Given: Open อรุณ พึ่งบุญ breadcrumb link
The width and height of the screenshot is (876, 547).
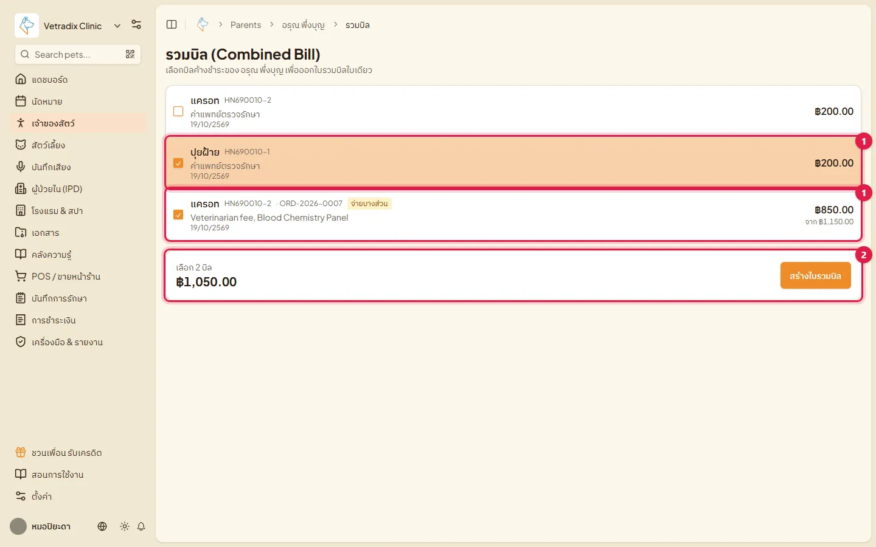Looking at the screenshot, I should click(x=303, y=25).
